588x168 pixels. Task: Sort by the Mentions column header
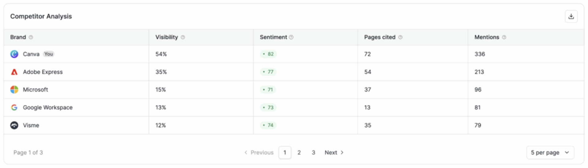(x=487, y=37)
